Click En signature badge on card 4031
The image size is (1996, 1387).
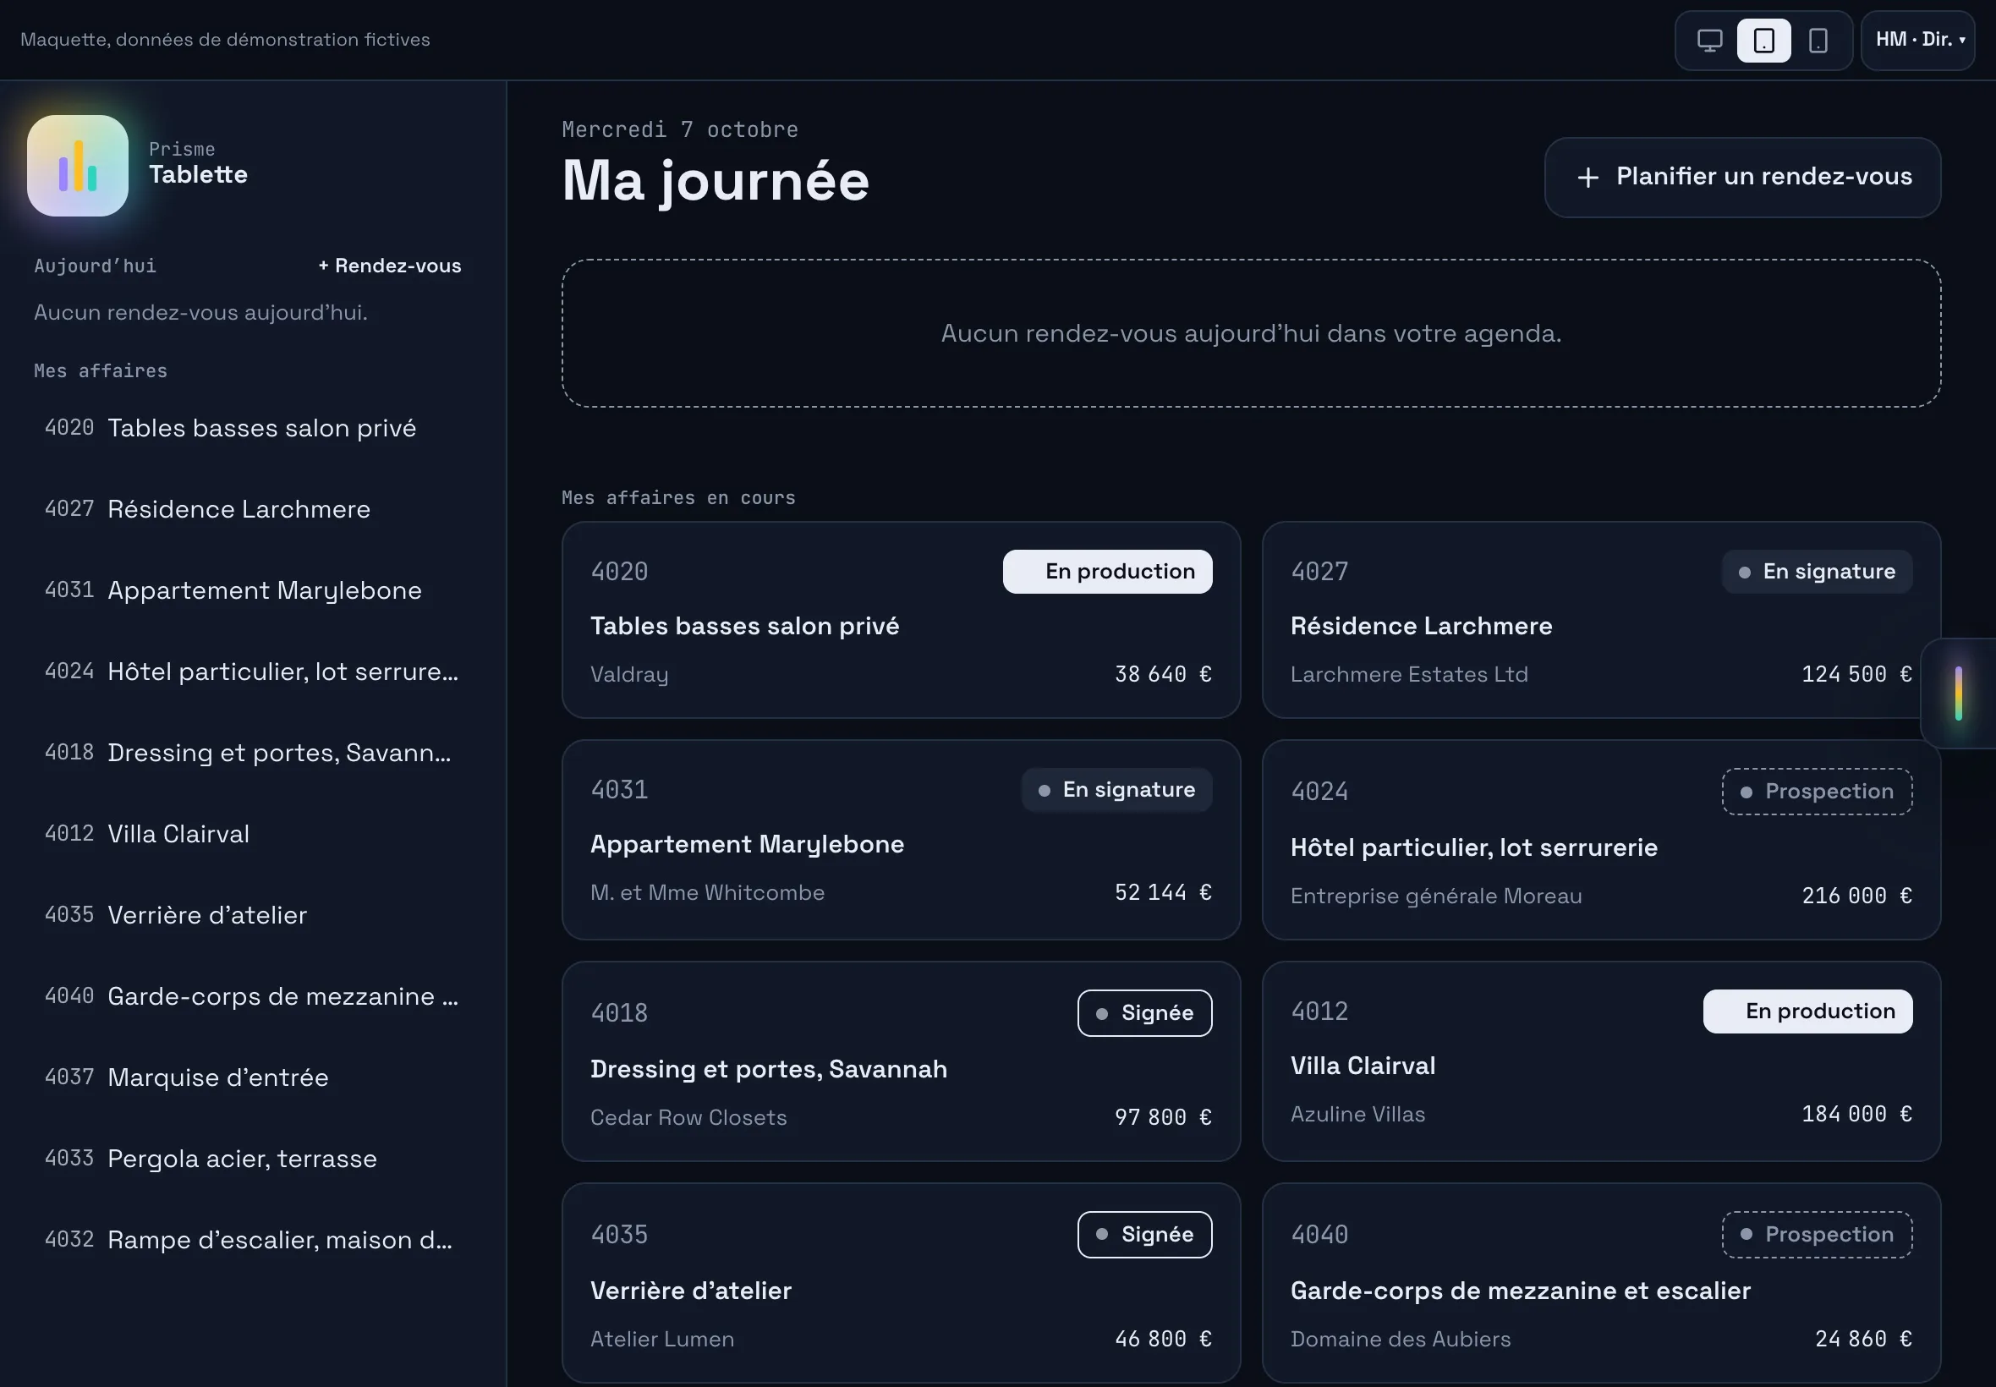coord(1116,790)
